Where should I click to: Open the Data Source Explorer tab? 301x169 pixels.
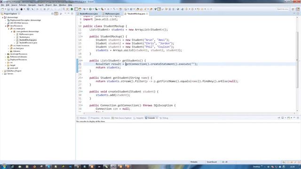121,118
